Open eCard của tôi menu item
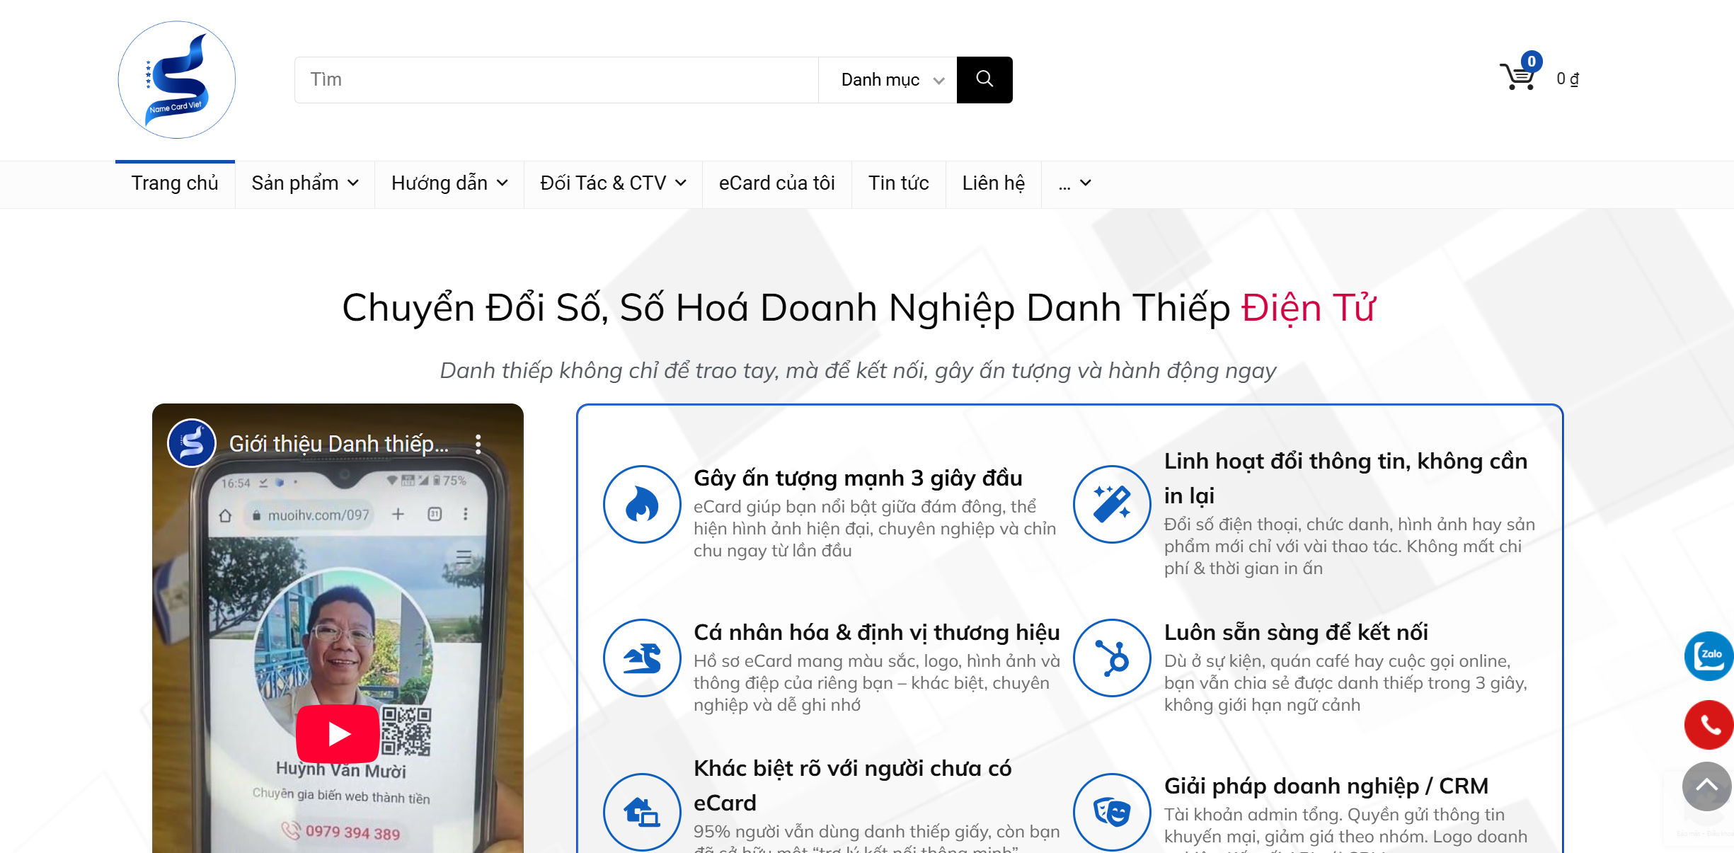This screenshot has height=853, width=1734. (x=777, y=183)
